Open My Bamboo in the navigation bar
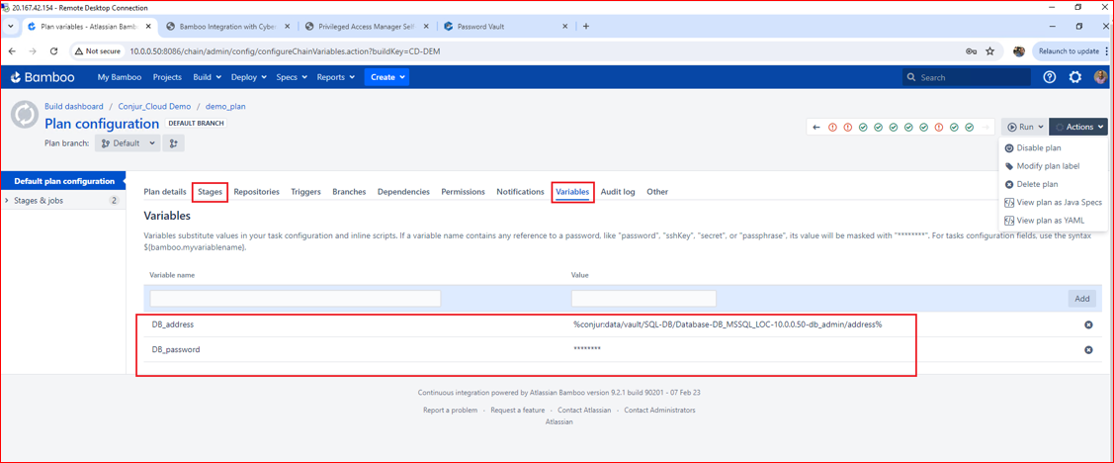 [120, 77]
